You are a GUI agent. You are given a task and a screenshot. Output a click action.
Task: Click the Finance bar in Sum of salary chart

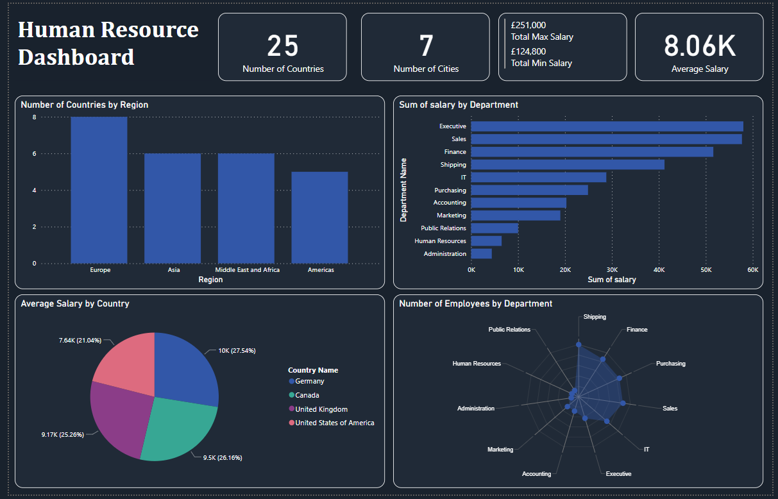592,152
